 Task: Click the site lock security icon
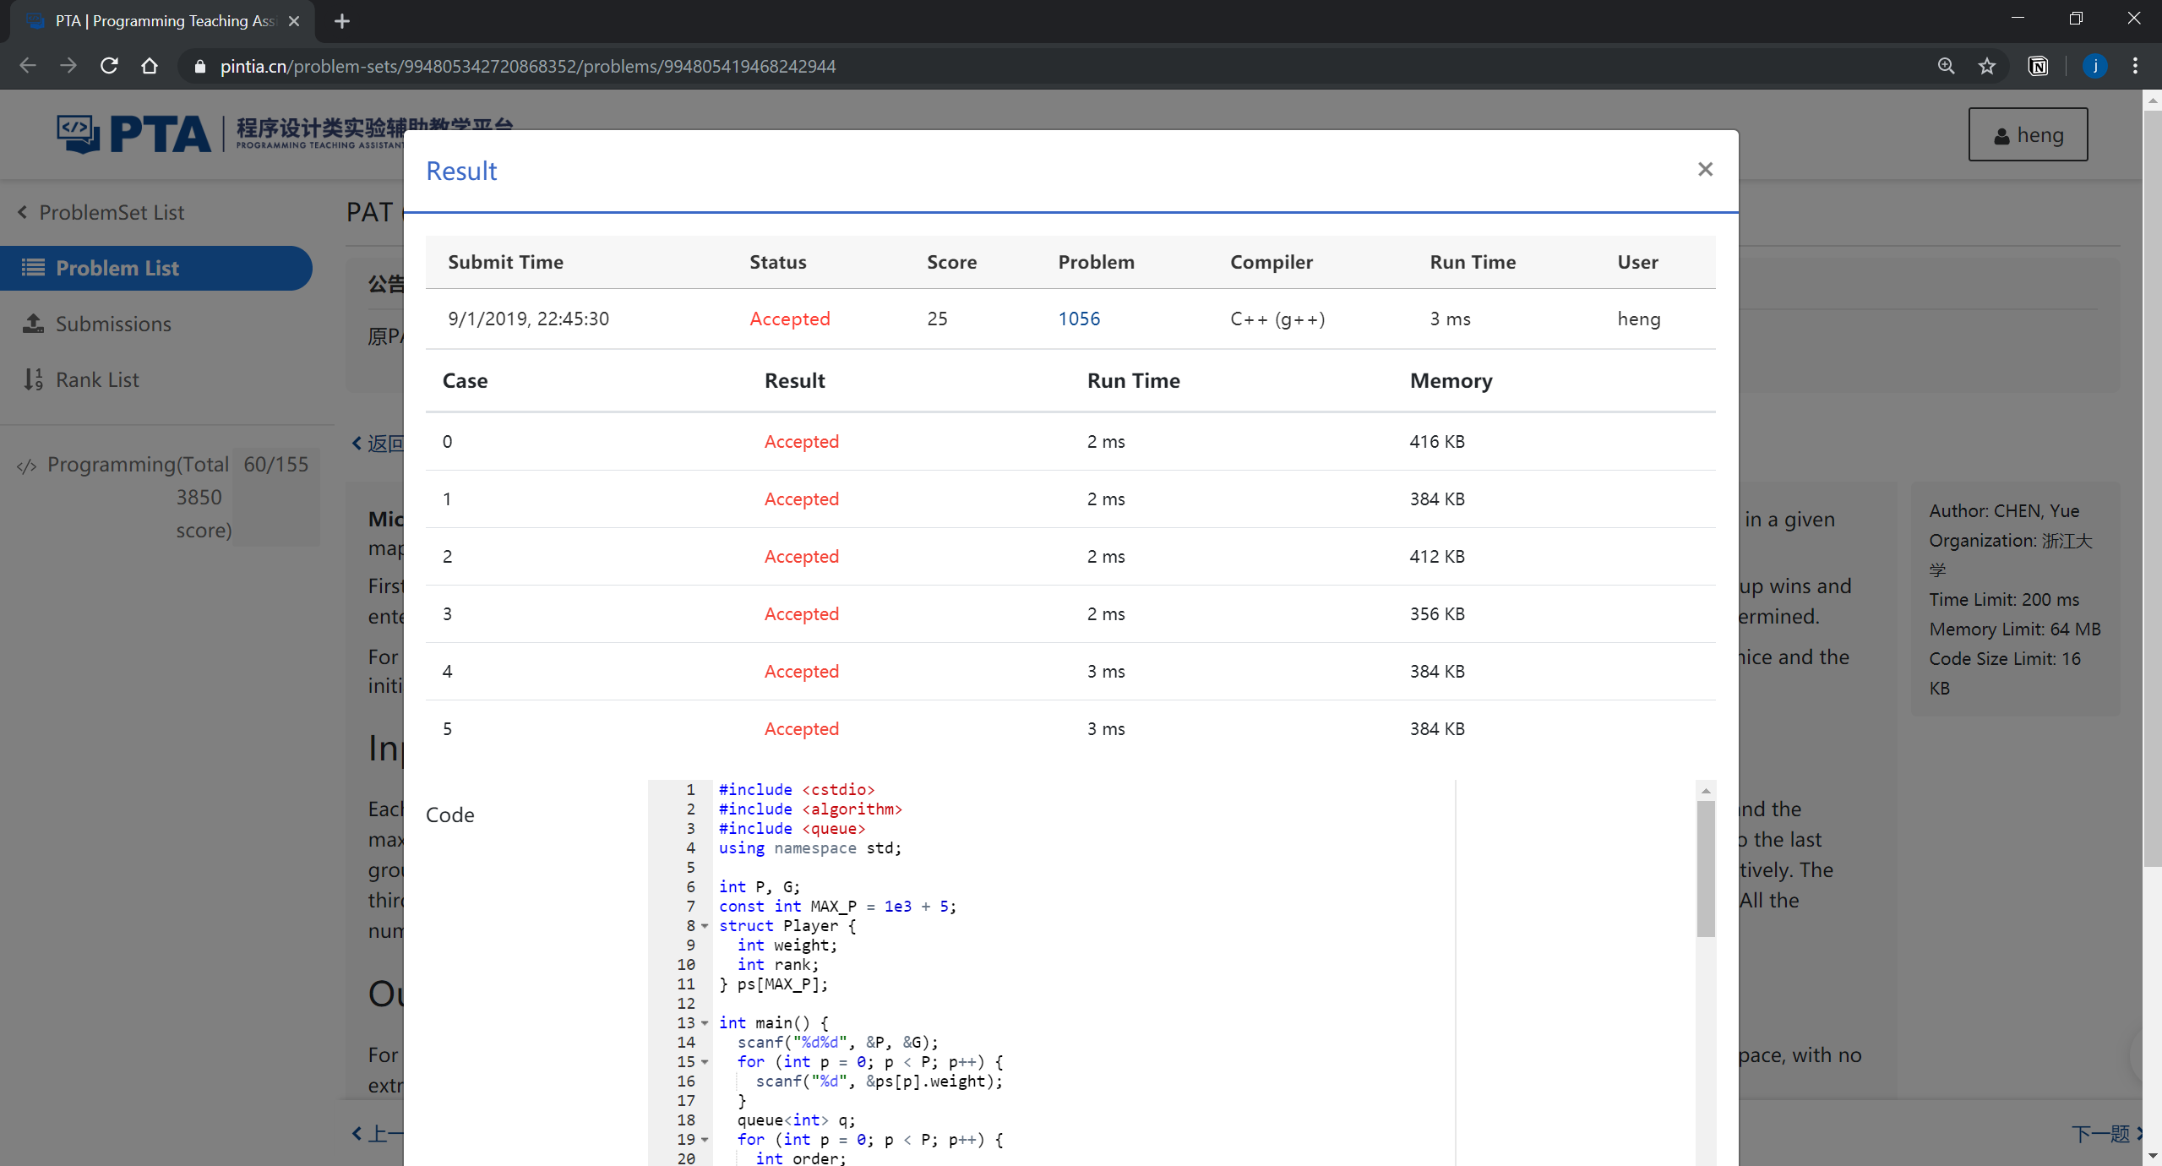(200, 66)
